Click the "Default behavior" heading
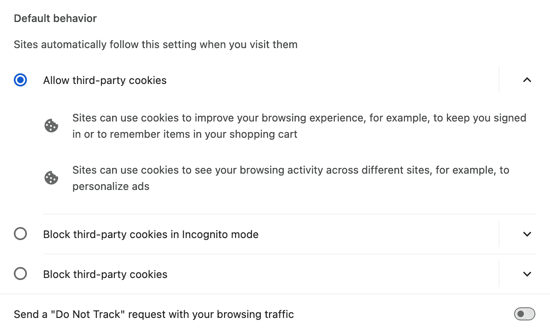 pyautogui.click(x=55, y=18)
